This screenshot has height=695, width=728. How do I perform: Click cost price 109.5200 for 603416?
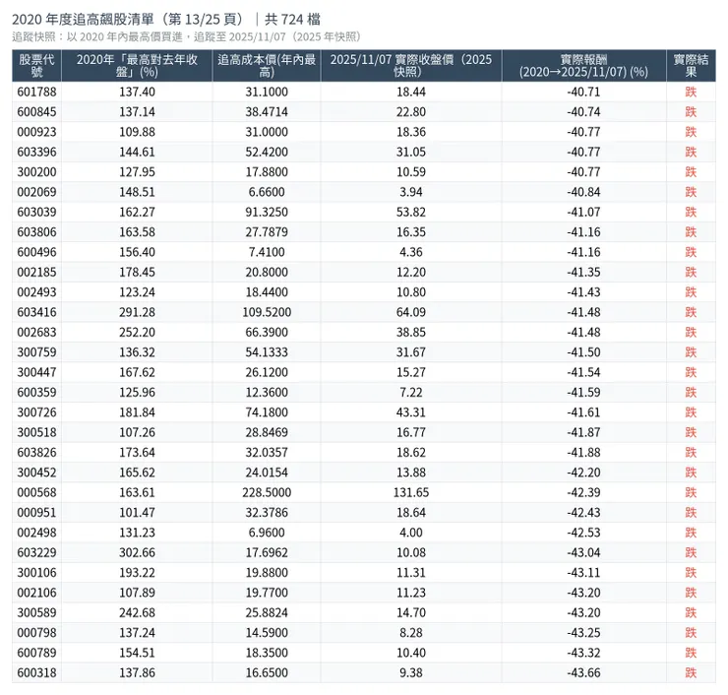267,312
